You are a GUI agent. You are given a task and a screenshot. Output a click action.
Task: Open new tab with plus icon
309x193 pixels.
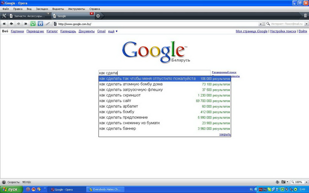(x=98, y=16)
